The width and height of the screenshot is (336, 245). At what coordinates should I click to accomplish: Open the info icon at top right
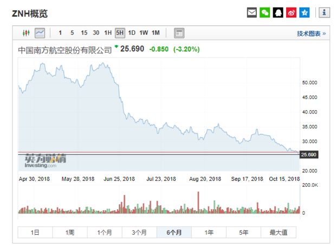pyautogui.click(x=324, y=12)
